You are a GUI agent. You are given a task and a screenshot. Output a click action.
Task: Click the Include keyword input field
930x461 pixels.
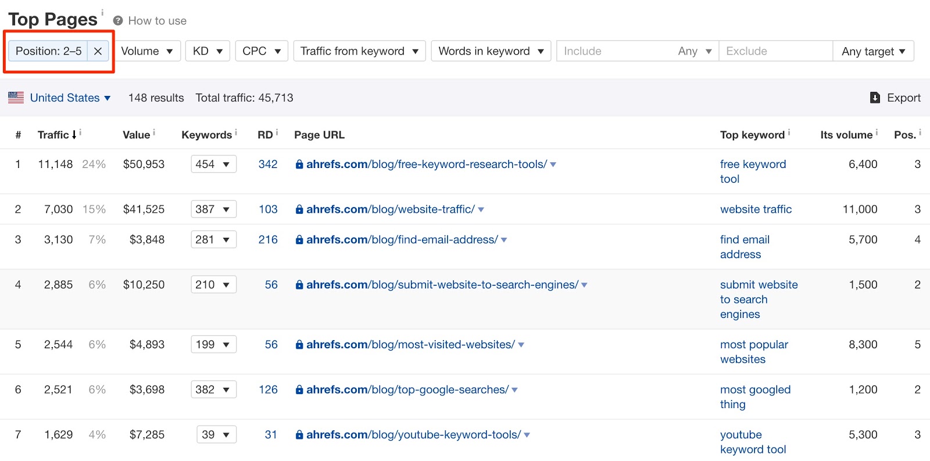614,51
